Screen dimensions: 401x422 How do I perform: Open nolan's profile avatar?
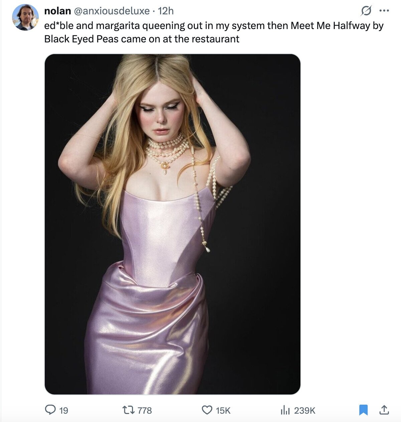(x=25, y=17)
